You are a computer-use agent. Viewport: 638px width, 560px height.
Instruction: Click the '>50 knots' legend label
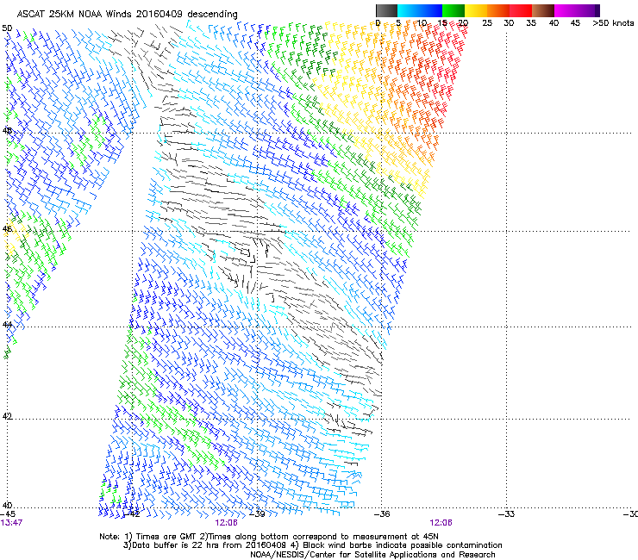click(613, 23)
